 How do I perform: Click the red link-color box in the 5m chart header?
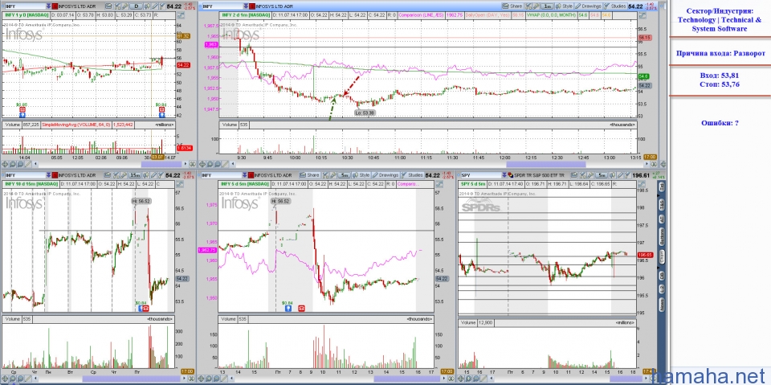tap(251, 174)
